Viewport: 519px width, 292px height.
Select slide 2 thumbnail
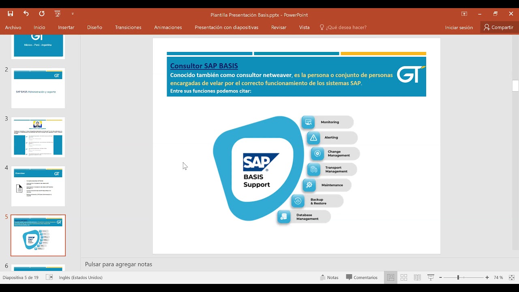click(38, 88)
